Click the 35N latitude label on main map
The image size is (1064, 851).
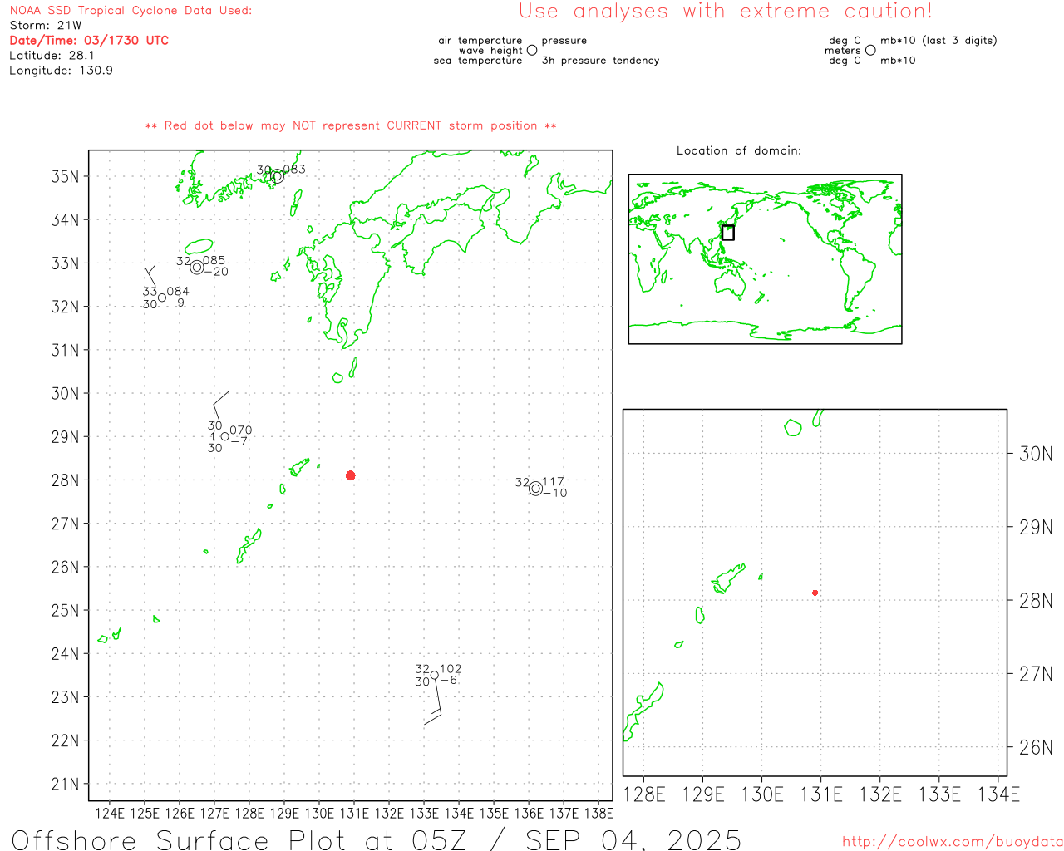point(65,176)
